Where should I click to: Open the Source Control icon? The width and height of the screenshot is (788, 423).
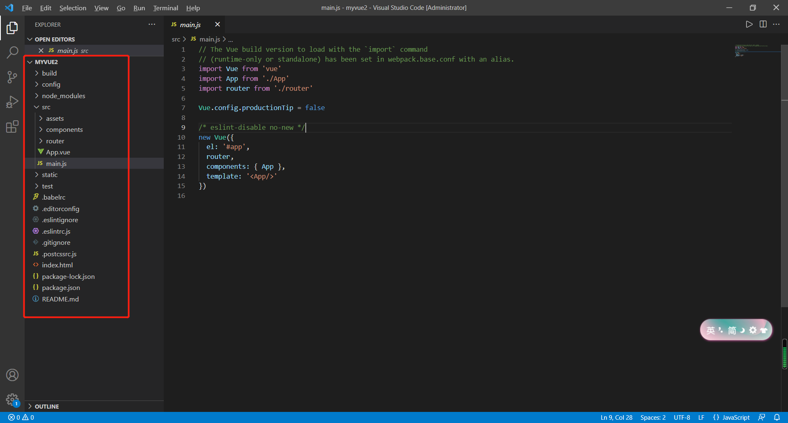click(x=12, y=77)
